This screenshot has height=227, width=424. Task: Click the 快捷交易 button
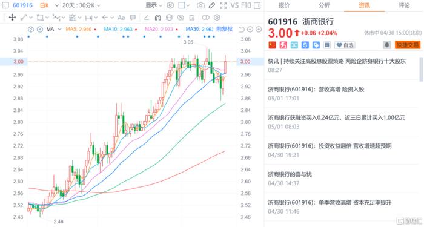[x=408, y=45]
